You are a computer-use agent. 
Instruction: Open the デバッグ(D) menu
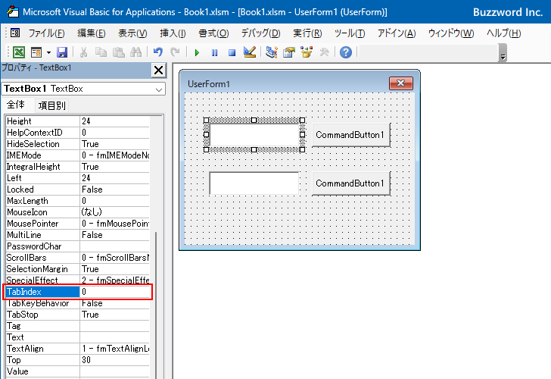tap(260, 33)
